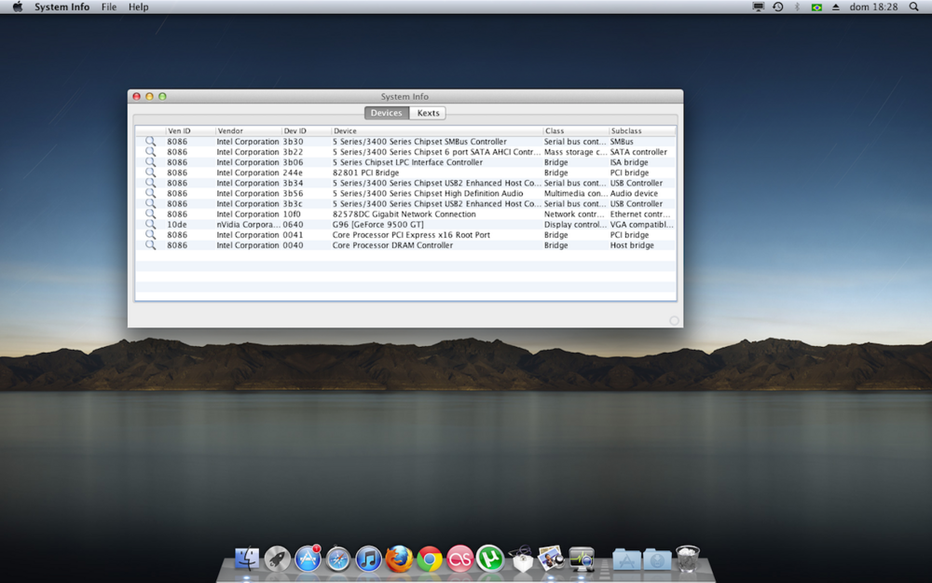The width and height of the screenshot is (932, 583).
Task: Click the Time Machine menu bar icon
Action: pyautogui.click(x=777, y=7)
